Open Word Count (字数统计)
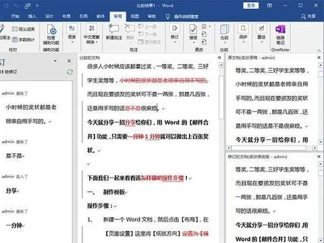This screenshot has width=324, height=243. point(24,40)
